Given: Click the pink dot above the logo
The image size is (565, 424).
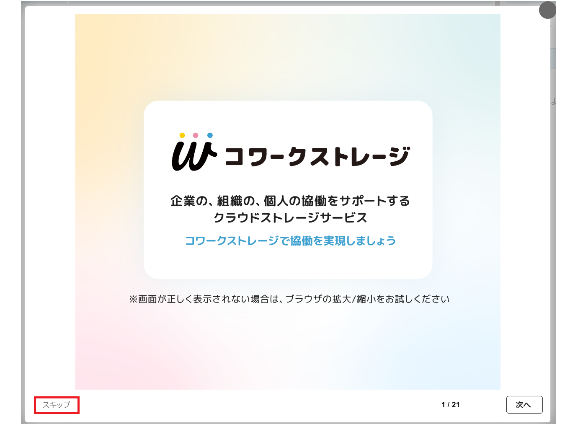Looking at the screenshot, I should pos(196,135).
